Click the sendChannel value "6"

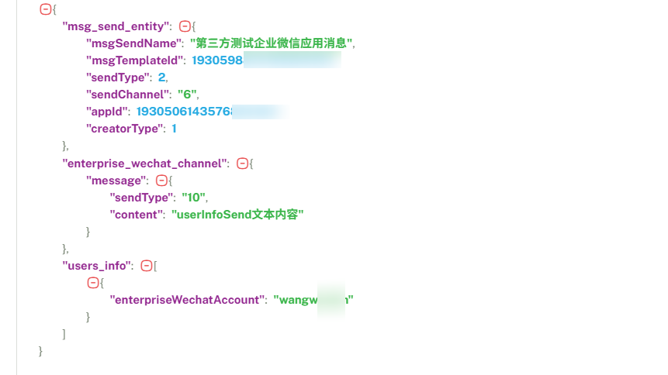coord(187,95)
